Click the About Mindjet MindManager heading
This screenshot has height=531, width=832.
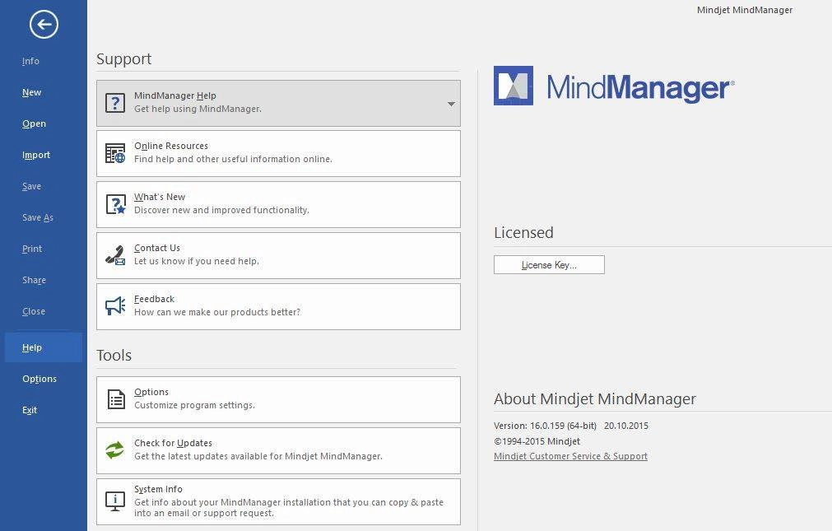point(595,398)
